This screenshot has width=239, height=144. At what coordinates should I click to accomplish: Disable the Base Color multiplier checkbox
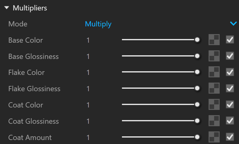(x=230, y=40)
